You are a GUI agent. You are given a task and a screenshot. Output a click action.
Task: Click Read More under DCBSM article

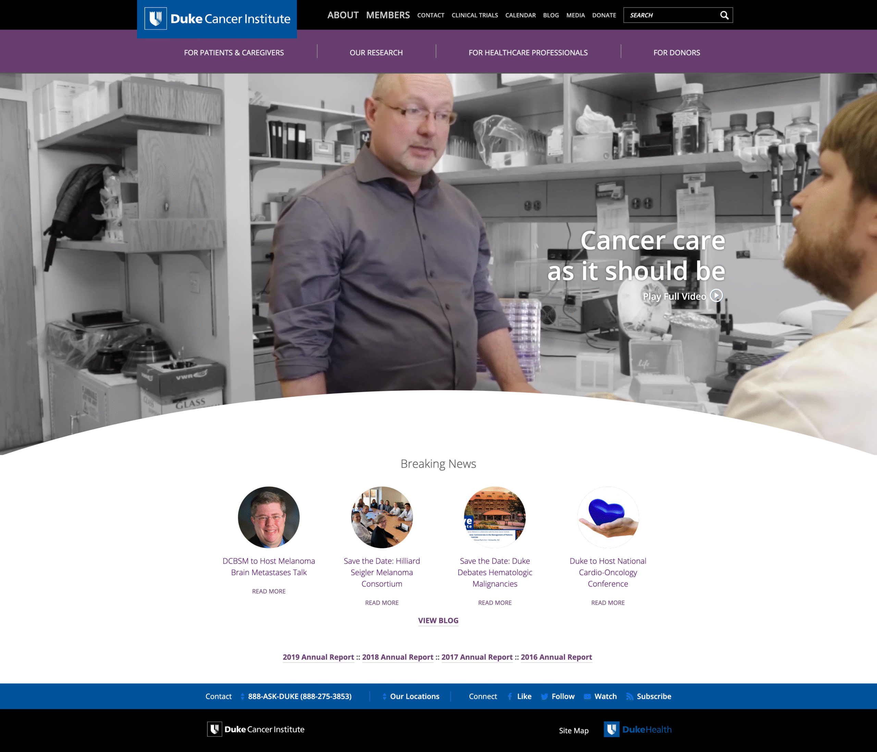tap(269, 591)
